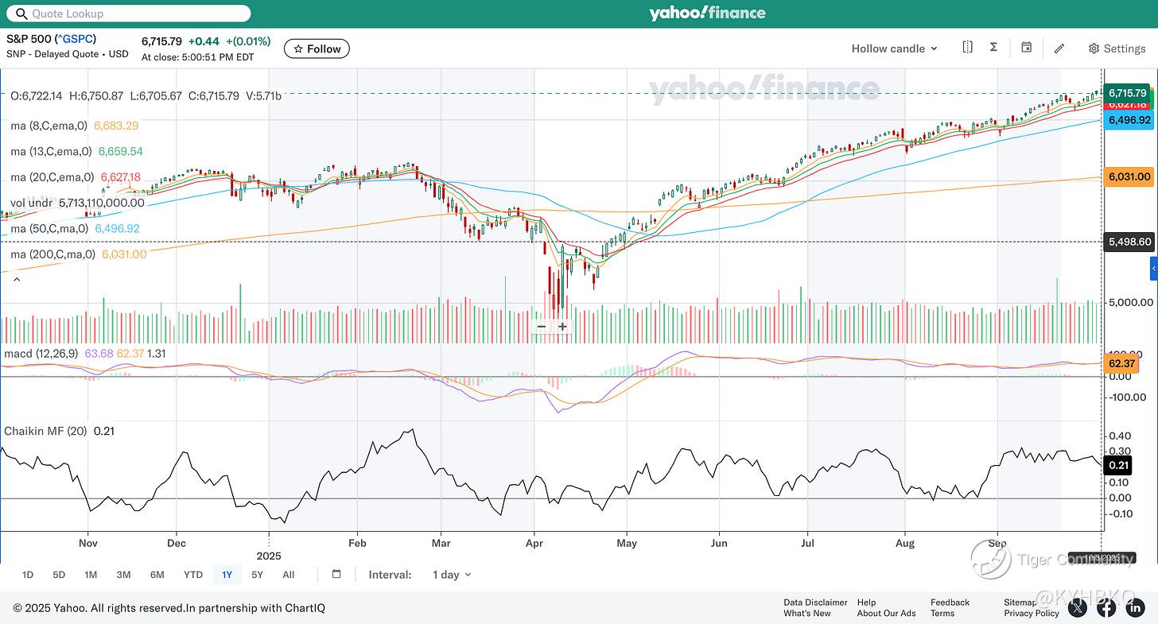Select the 1M range
Image resolution: width=1158 pixels, height=624 pixels.
point(91,574)
